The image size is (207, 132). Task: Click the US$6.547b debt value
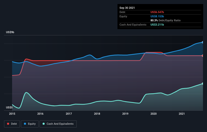pyautogui.click(x=157, y=12)
